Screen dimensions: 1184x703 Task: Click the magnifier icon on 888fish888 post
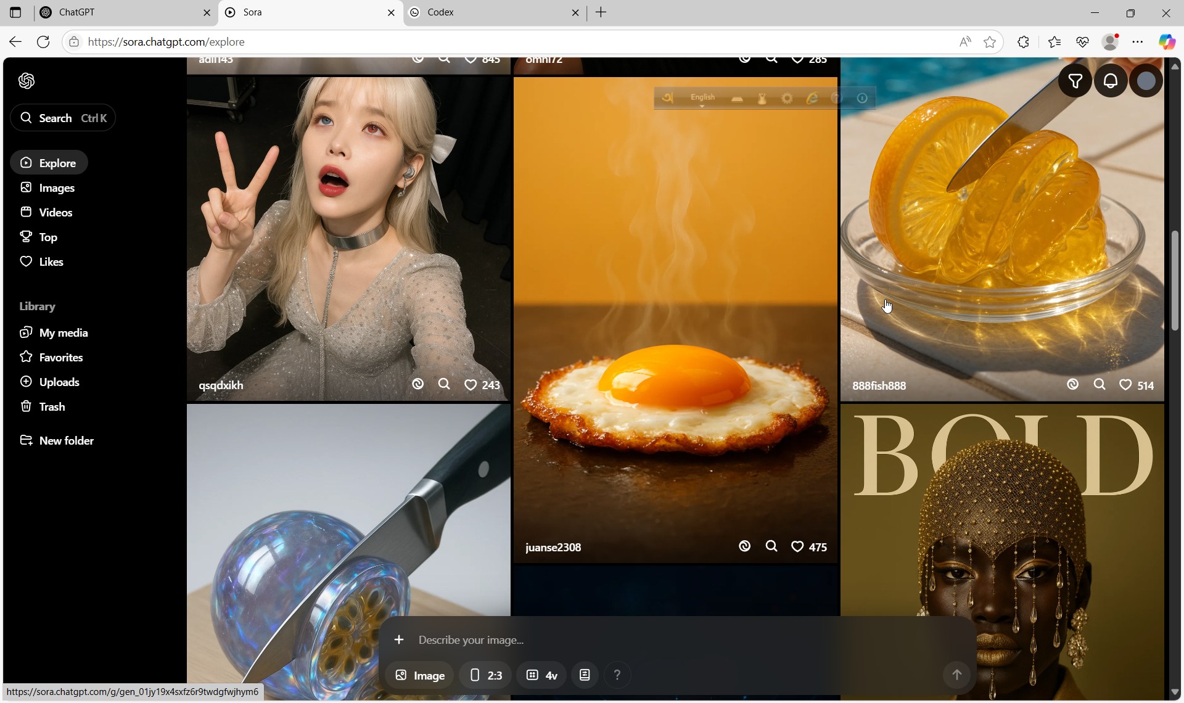(1099, 385)
